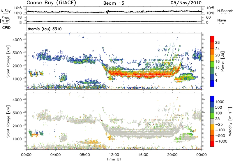The image size is (233, 161).
Task: Click the 'N.Sky' legend label
Action: pos(6,11)
